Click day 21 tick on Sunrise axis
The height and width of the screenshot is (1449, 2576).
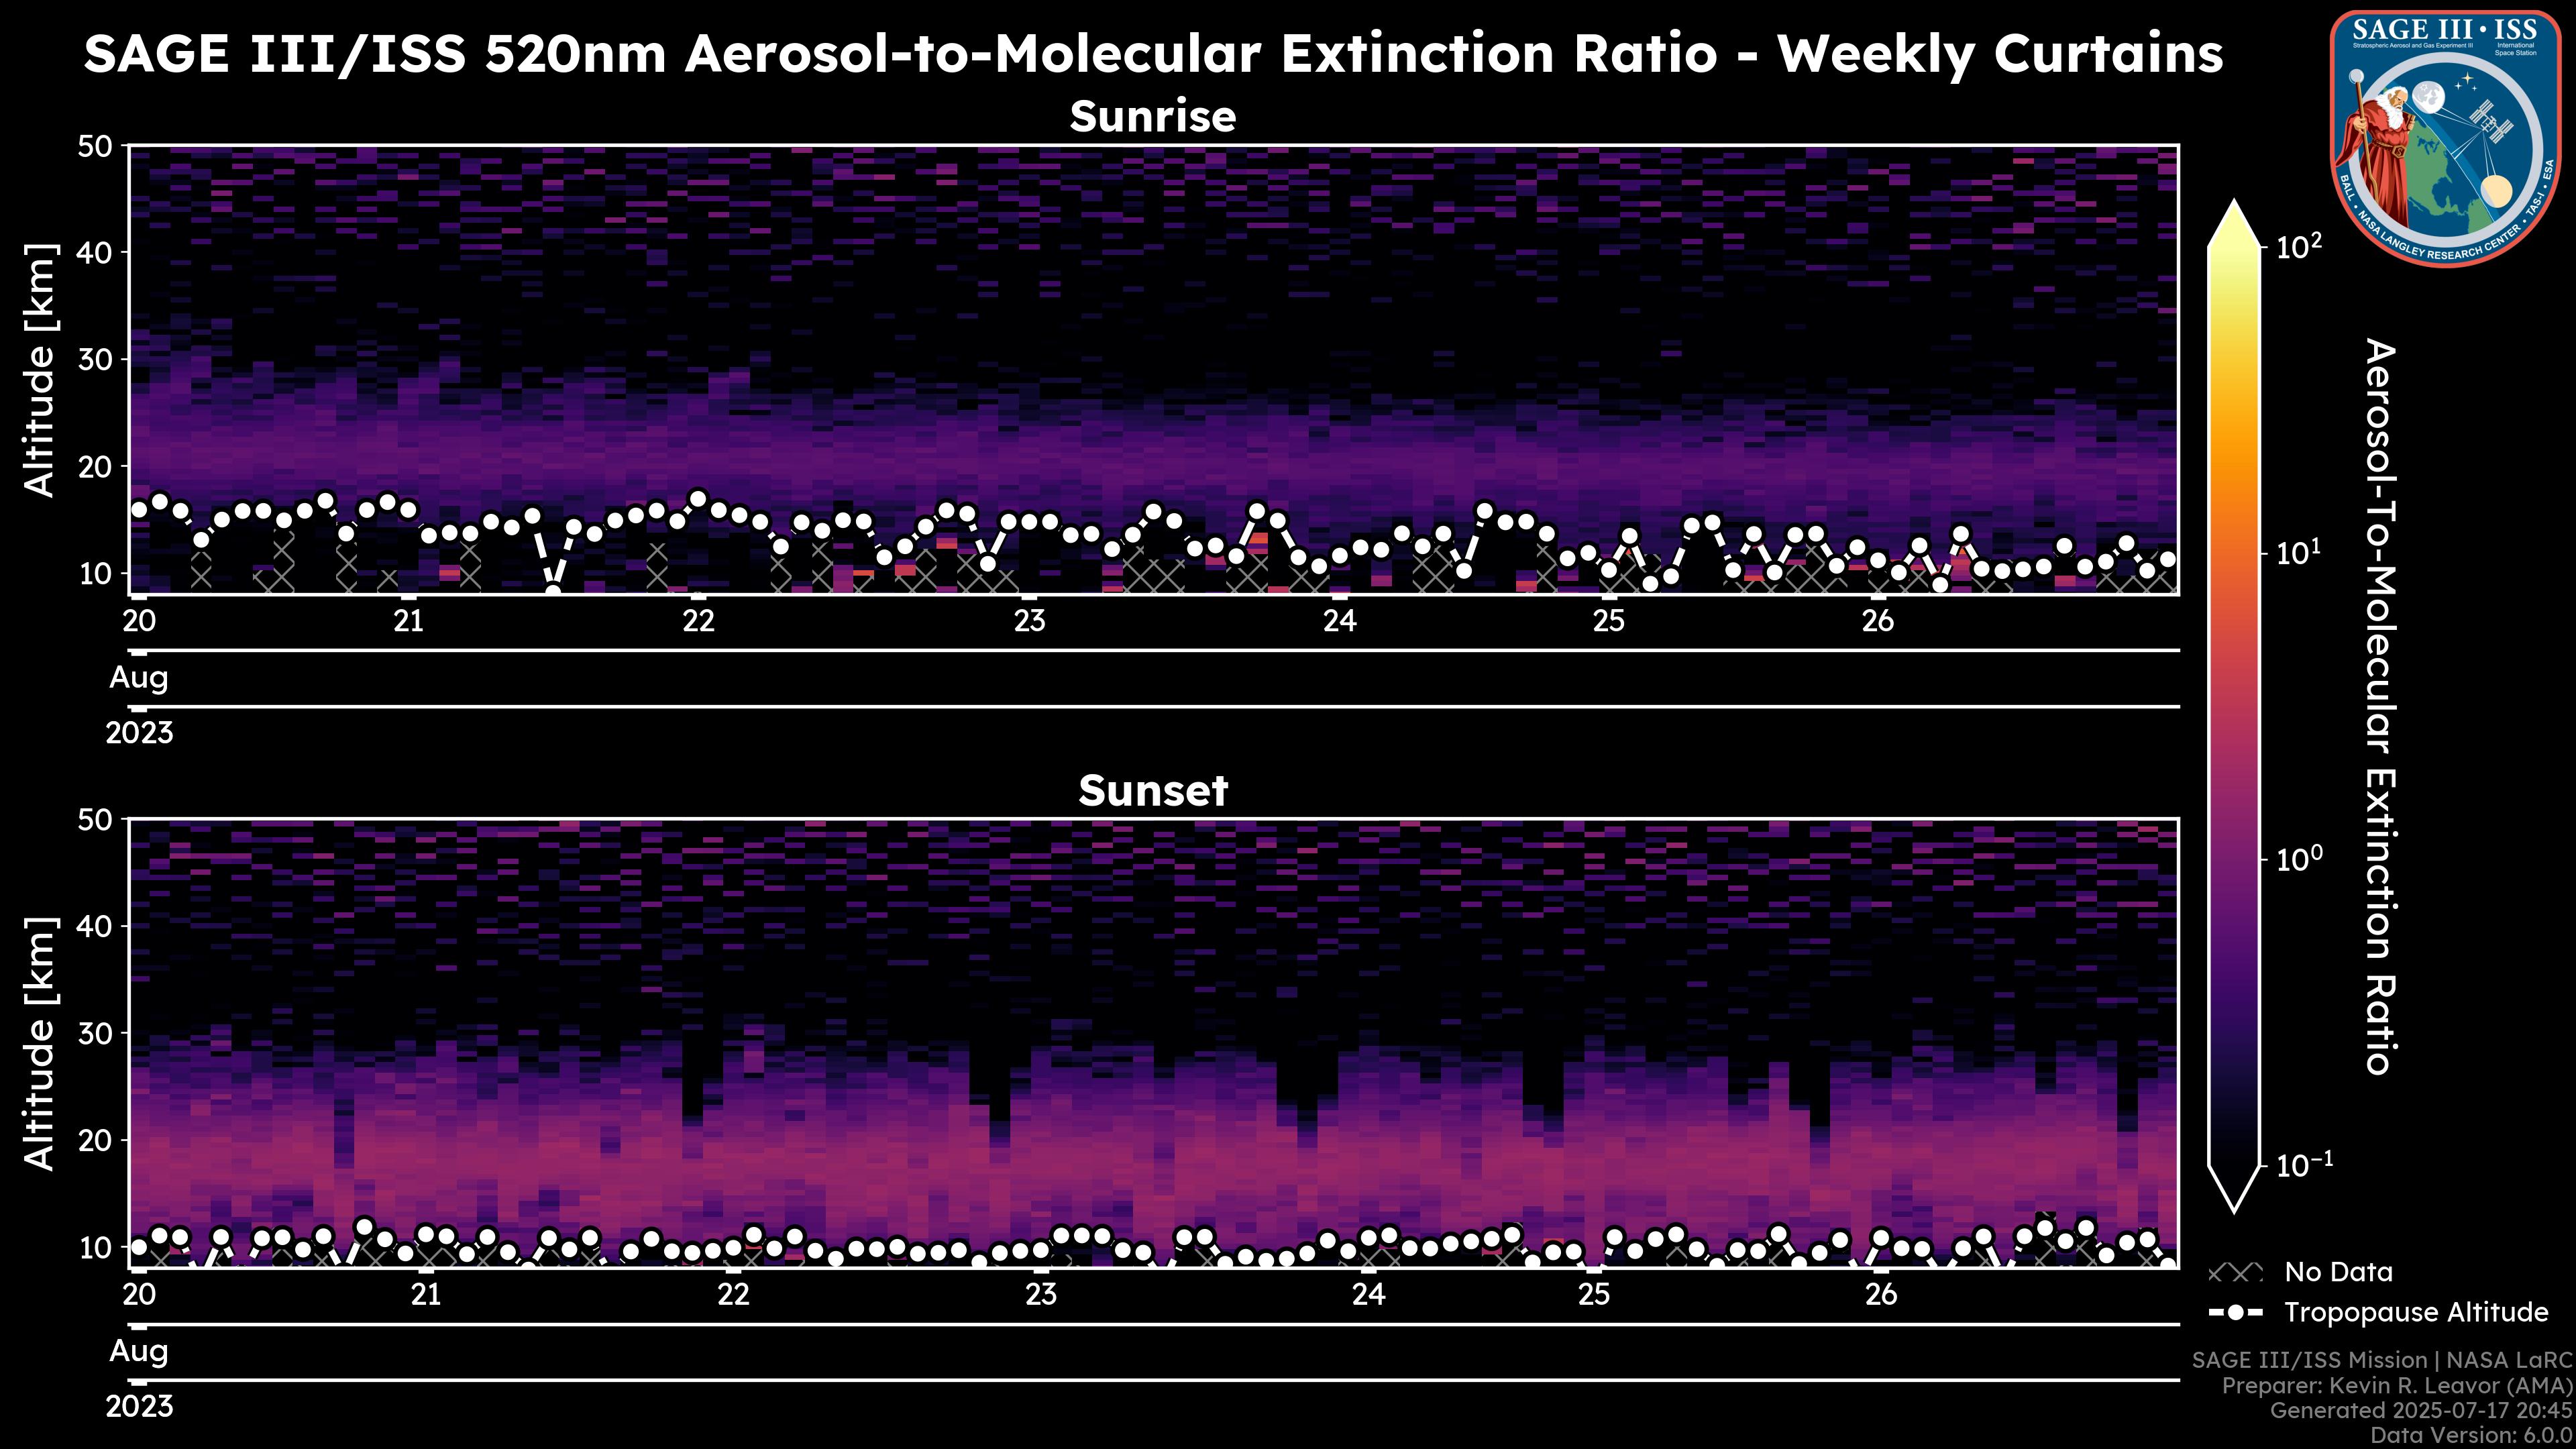(408, 621)
